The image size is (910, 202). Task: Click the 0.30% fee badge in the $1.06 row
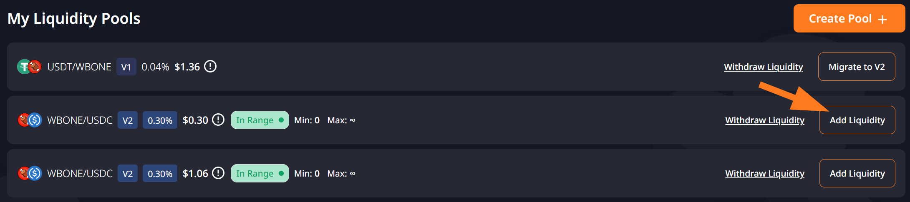click(160, 174)
